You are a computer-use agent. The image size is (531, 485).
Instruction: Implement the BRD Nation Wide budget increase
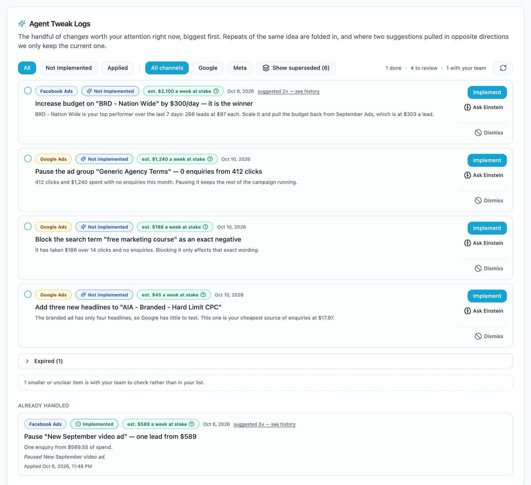[x=487, y=92]
